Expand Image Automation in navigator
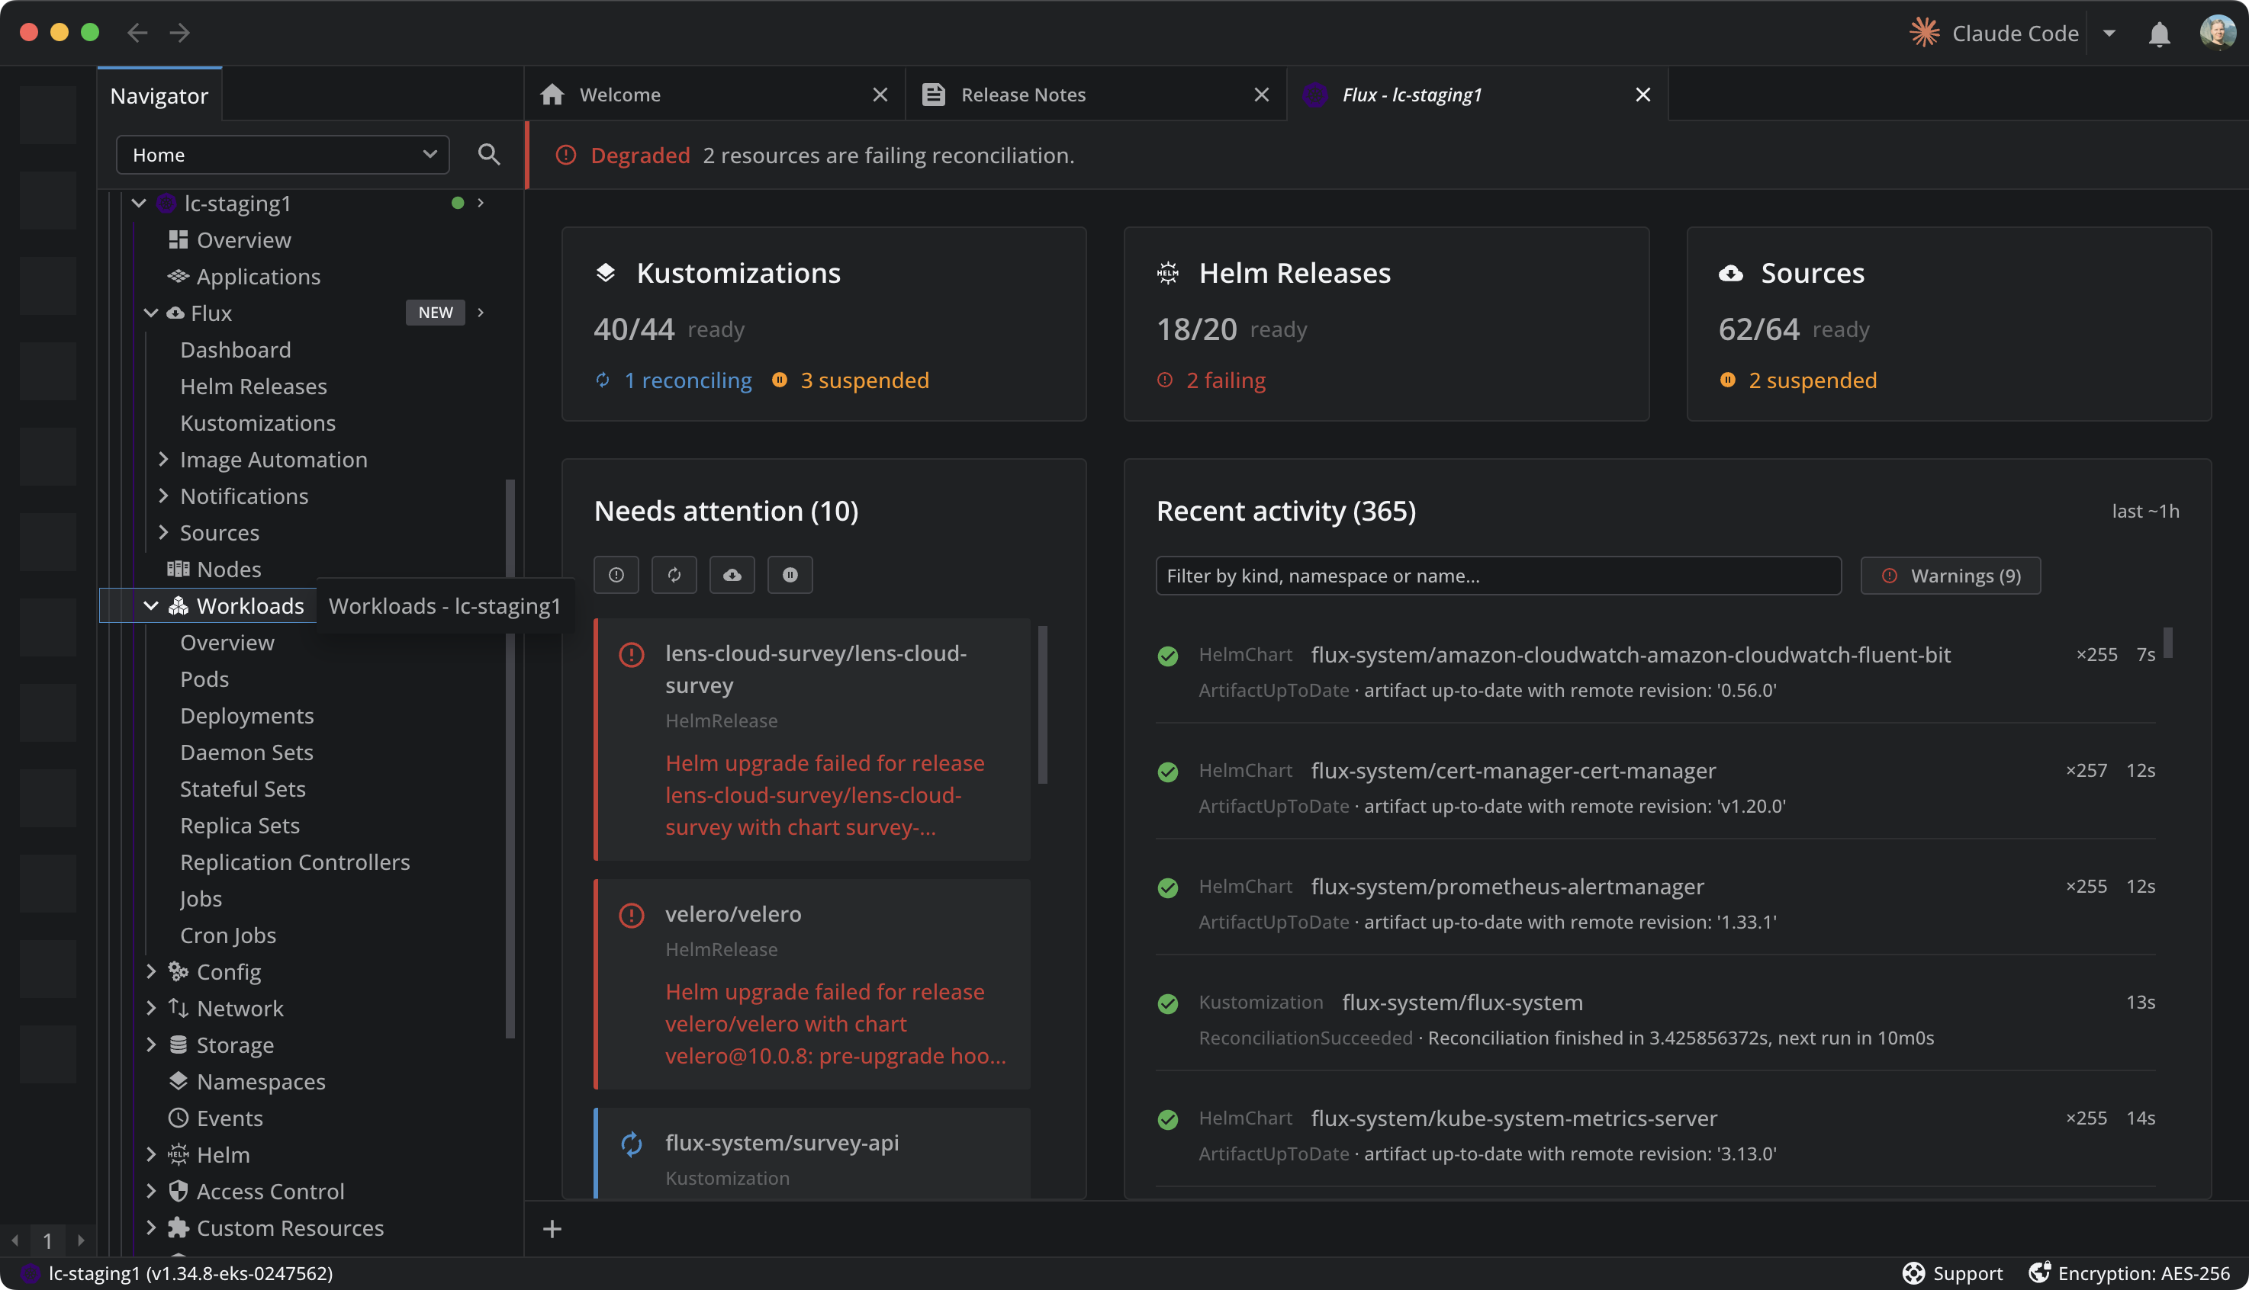The height and width of the screenshot is (1290, 2249). coord(163,459)
